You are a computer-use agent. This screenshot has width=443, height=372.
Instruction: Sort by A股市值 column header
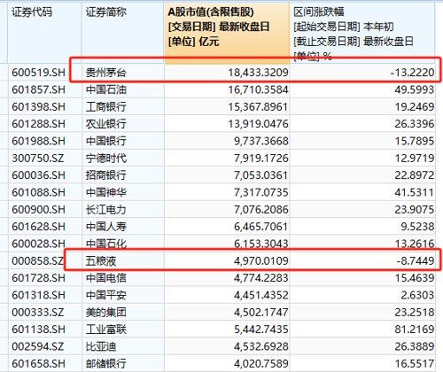227,33
